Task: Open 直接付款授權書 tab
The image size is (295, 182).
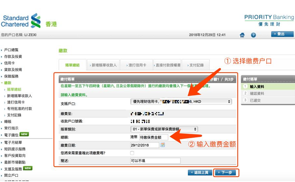Action: (167, 65)
